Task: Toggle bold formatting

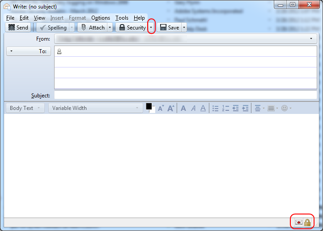Action: point(183,108)
